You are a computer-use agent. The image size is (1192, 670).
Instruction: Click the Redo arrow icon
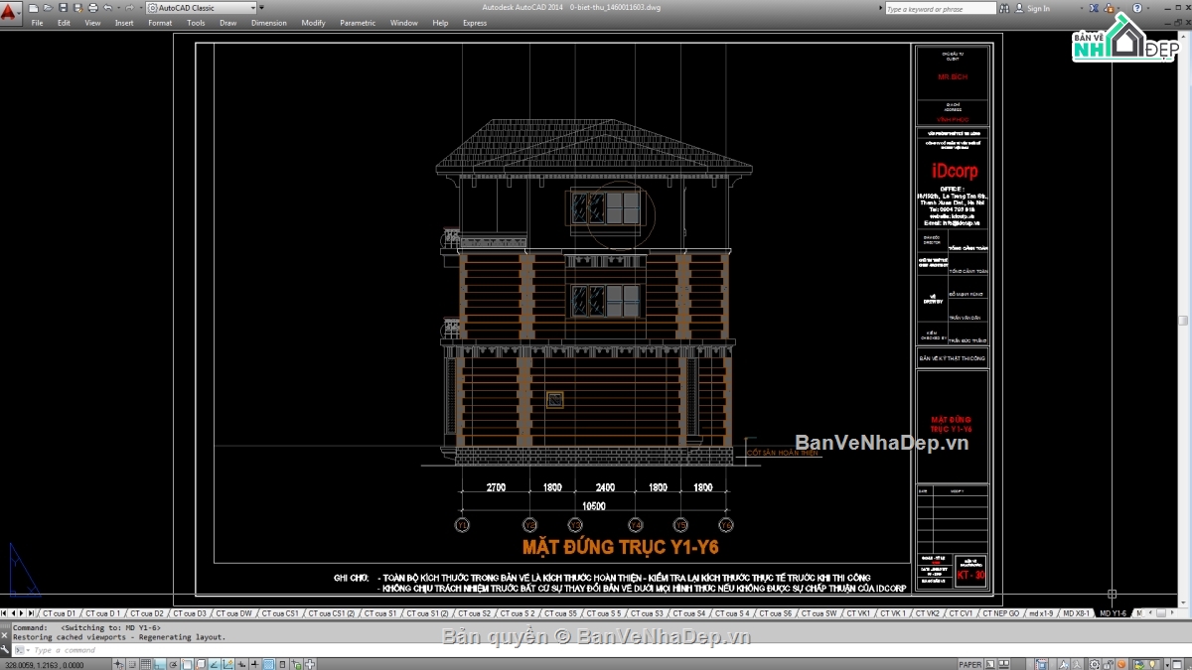coord(129,8)
